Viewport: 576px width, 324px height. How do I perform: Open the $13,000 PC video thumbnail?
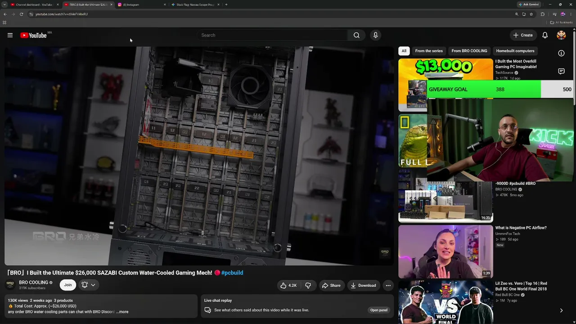[x=445, y=85]
